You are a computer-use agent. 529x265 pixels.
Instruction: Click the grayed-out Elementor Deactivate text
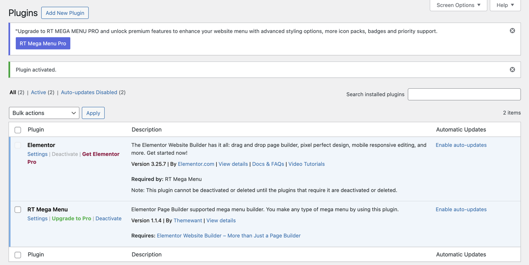pyautogui.click(x=65, y=154)
